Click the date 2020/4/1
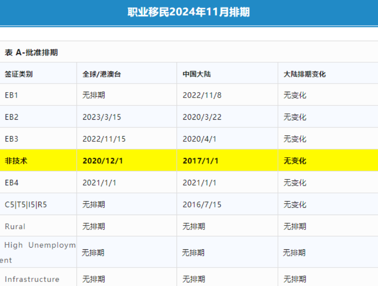Screen dimensions: 378x286 pos(199,139)
